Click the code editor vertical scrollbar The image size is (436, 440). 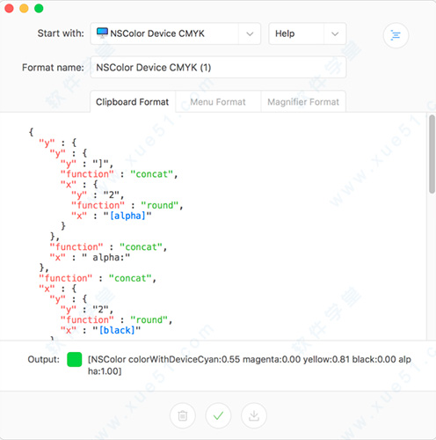coord(432,154)
